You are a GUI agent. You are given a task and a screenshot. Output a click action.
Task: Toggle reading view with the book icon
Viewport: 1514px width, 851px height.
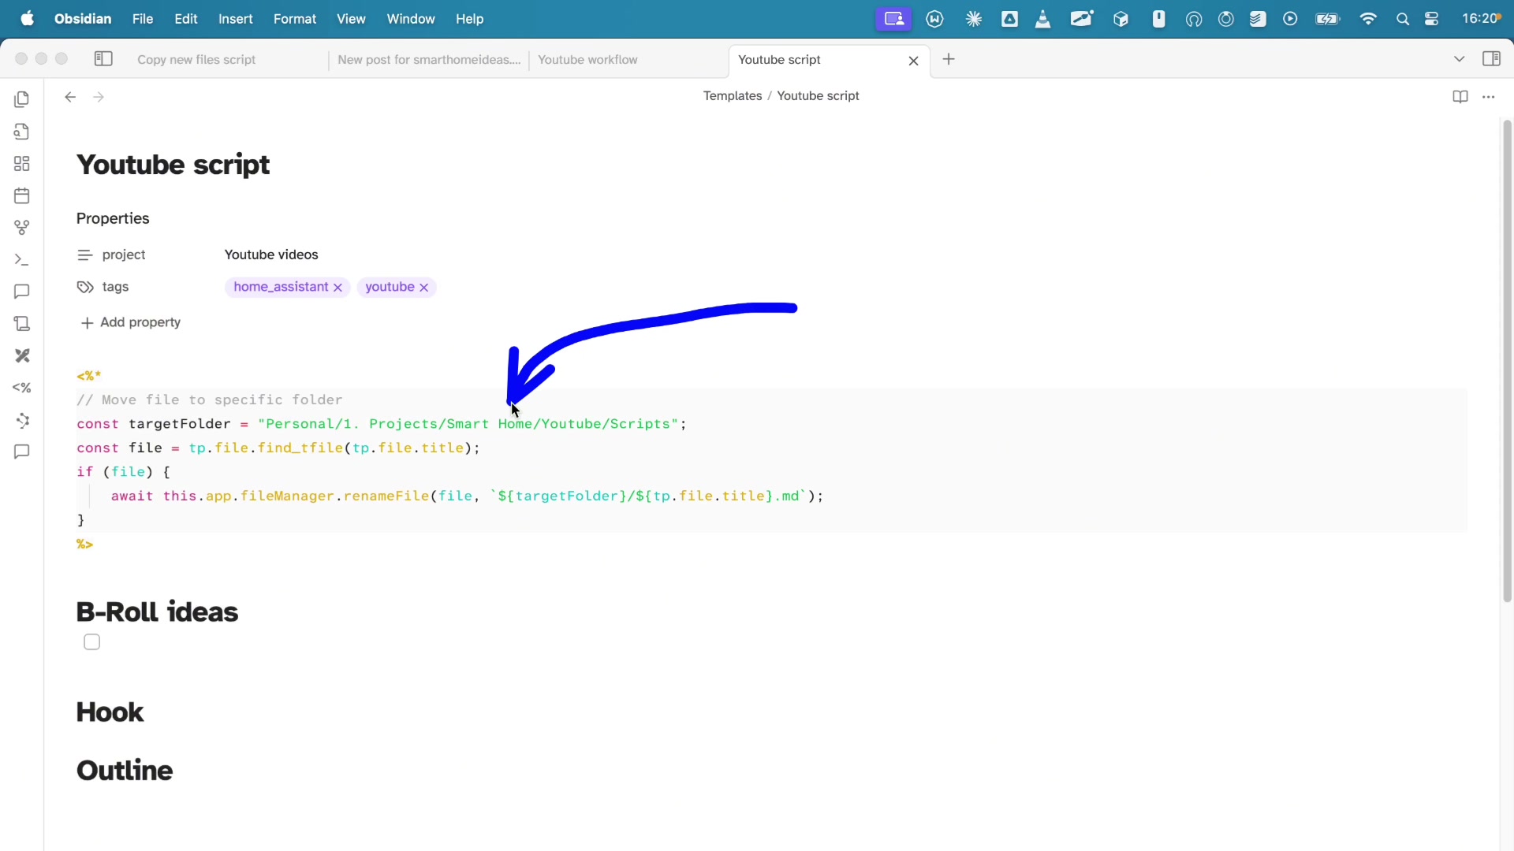[x=1460, y=96]
